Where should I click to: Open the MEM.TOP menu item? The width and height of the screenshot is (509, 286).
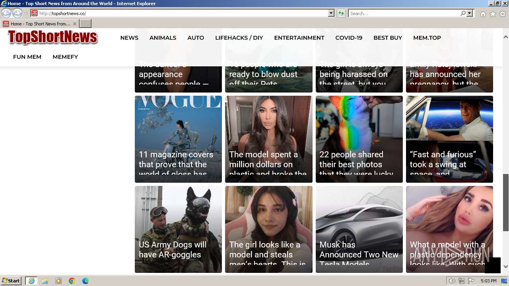click(x=427, y=38)
